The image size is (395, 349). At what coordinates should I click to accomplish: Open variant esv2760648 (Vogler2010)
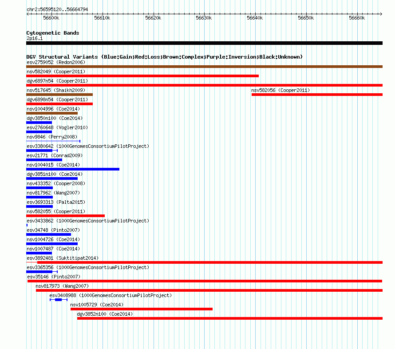pos(57,127)
